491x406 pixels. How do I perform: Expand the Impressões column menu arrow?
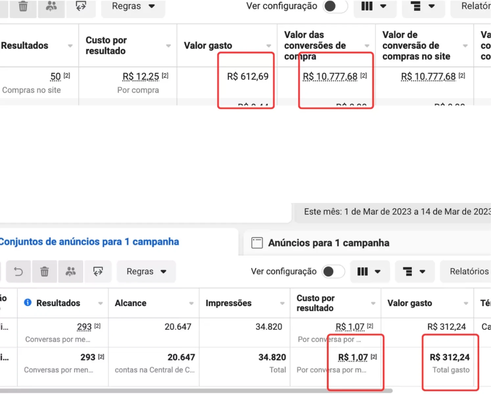pos(282,303)
